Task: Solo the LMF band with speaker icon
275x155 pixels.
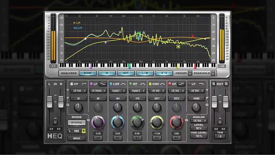Action: [x=118, y=138]
